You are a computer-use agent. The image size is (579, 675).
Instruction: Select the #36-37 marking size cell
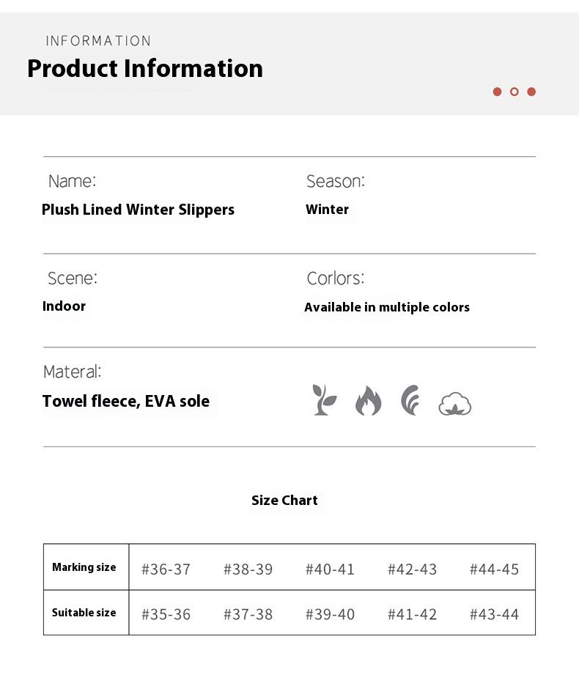click(x=166, y=569)
